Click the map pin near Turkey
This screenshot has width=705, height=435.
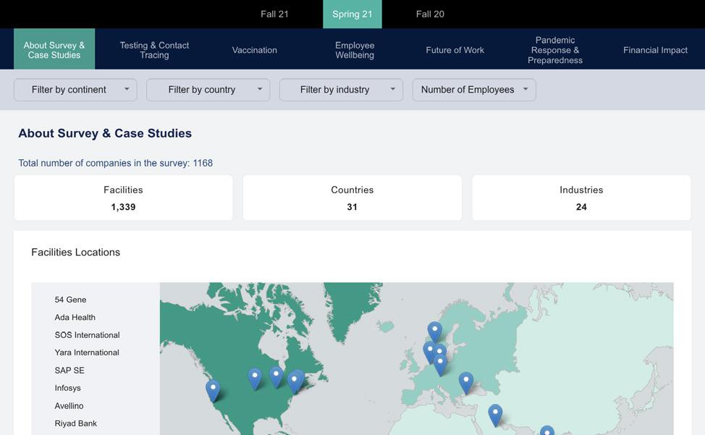point(466,381)
